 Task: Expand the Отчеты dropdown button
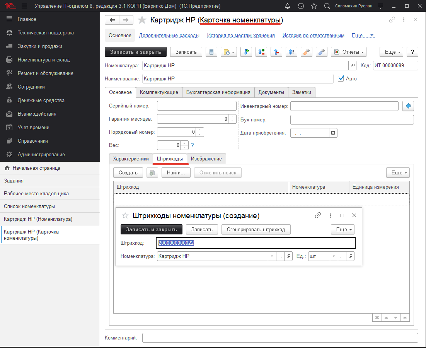pyautogui.click(x=348, y=52)
